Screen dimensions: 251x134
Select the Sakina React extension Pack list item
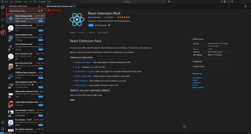[x=26, y=94]
